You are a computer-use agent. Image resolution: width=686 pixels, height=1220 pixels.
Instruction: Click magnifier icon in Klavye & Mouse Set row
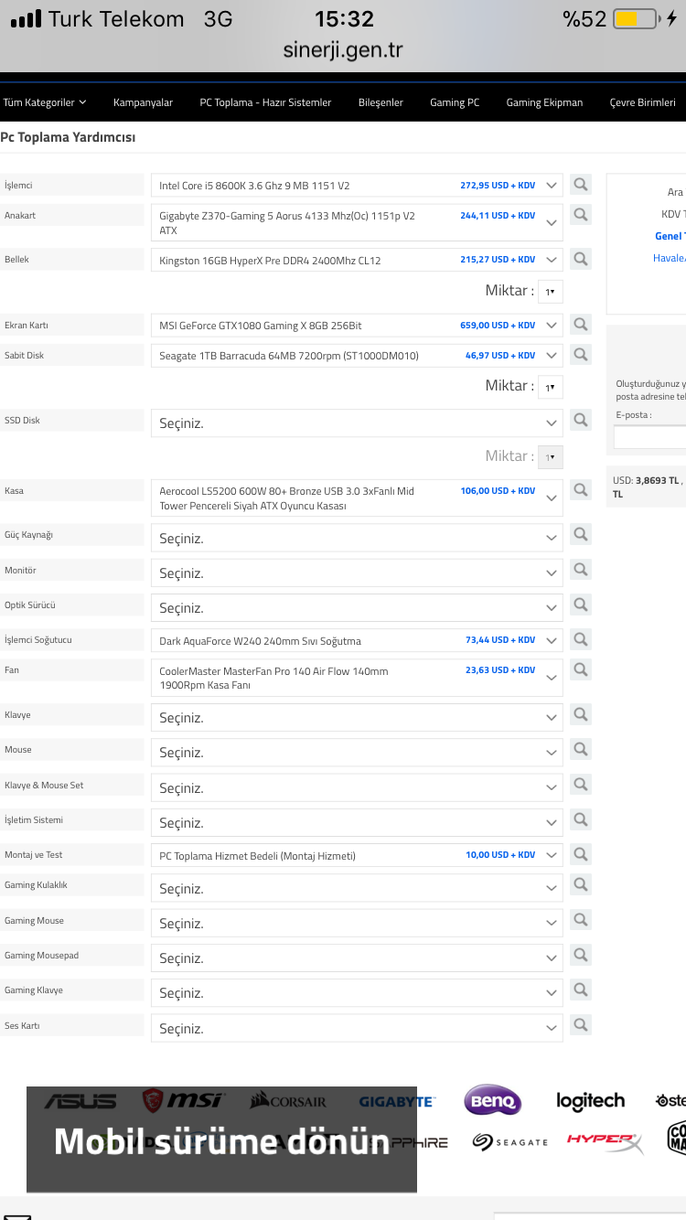point(580,785)
